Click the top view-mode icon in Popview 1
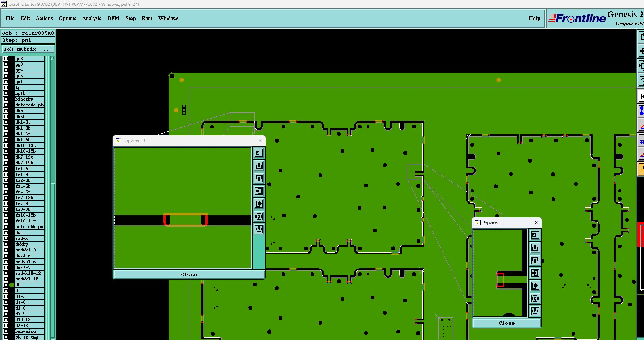Viewport: 644px width, 340px height. tap(259, 153)
